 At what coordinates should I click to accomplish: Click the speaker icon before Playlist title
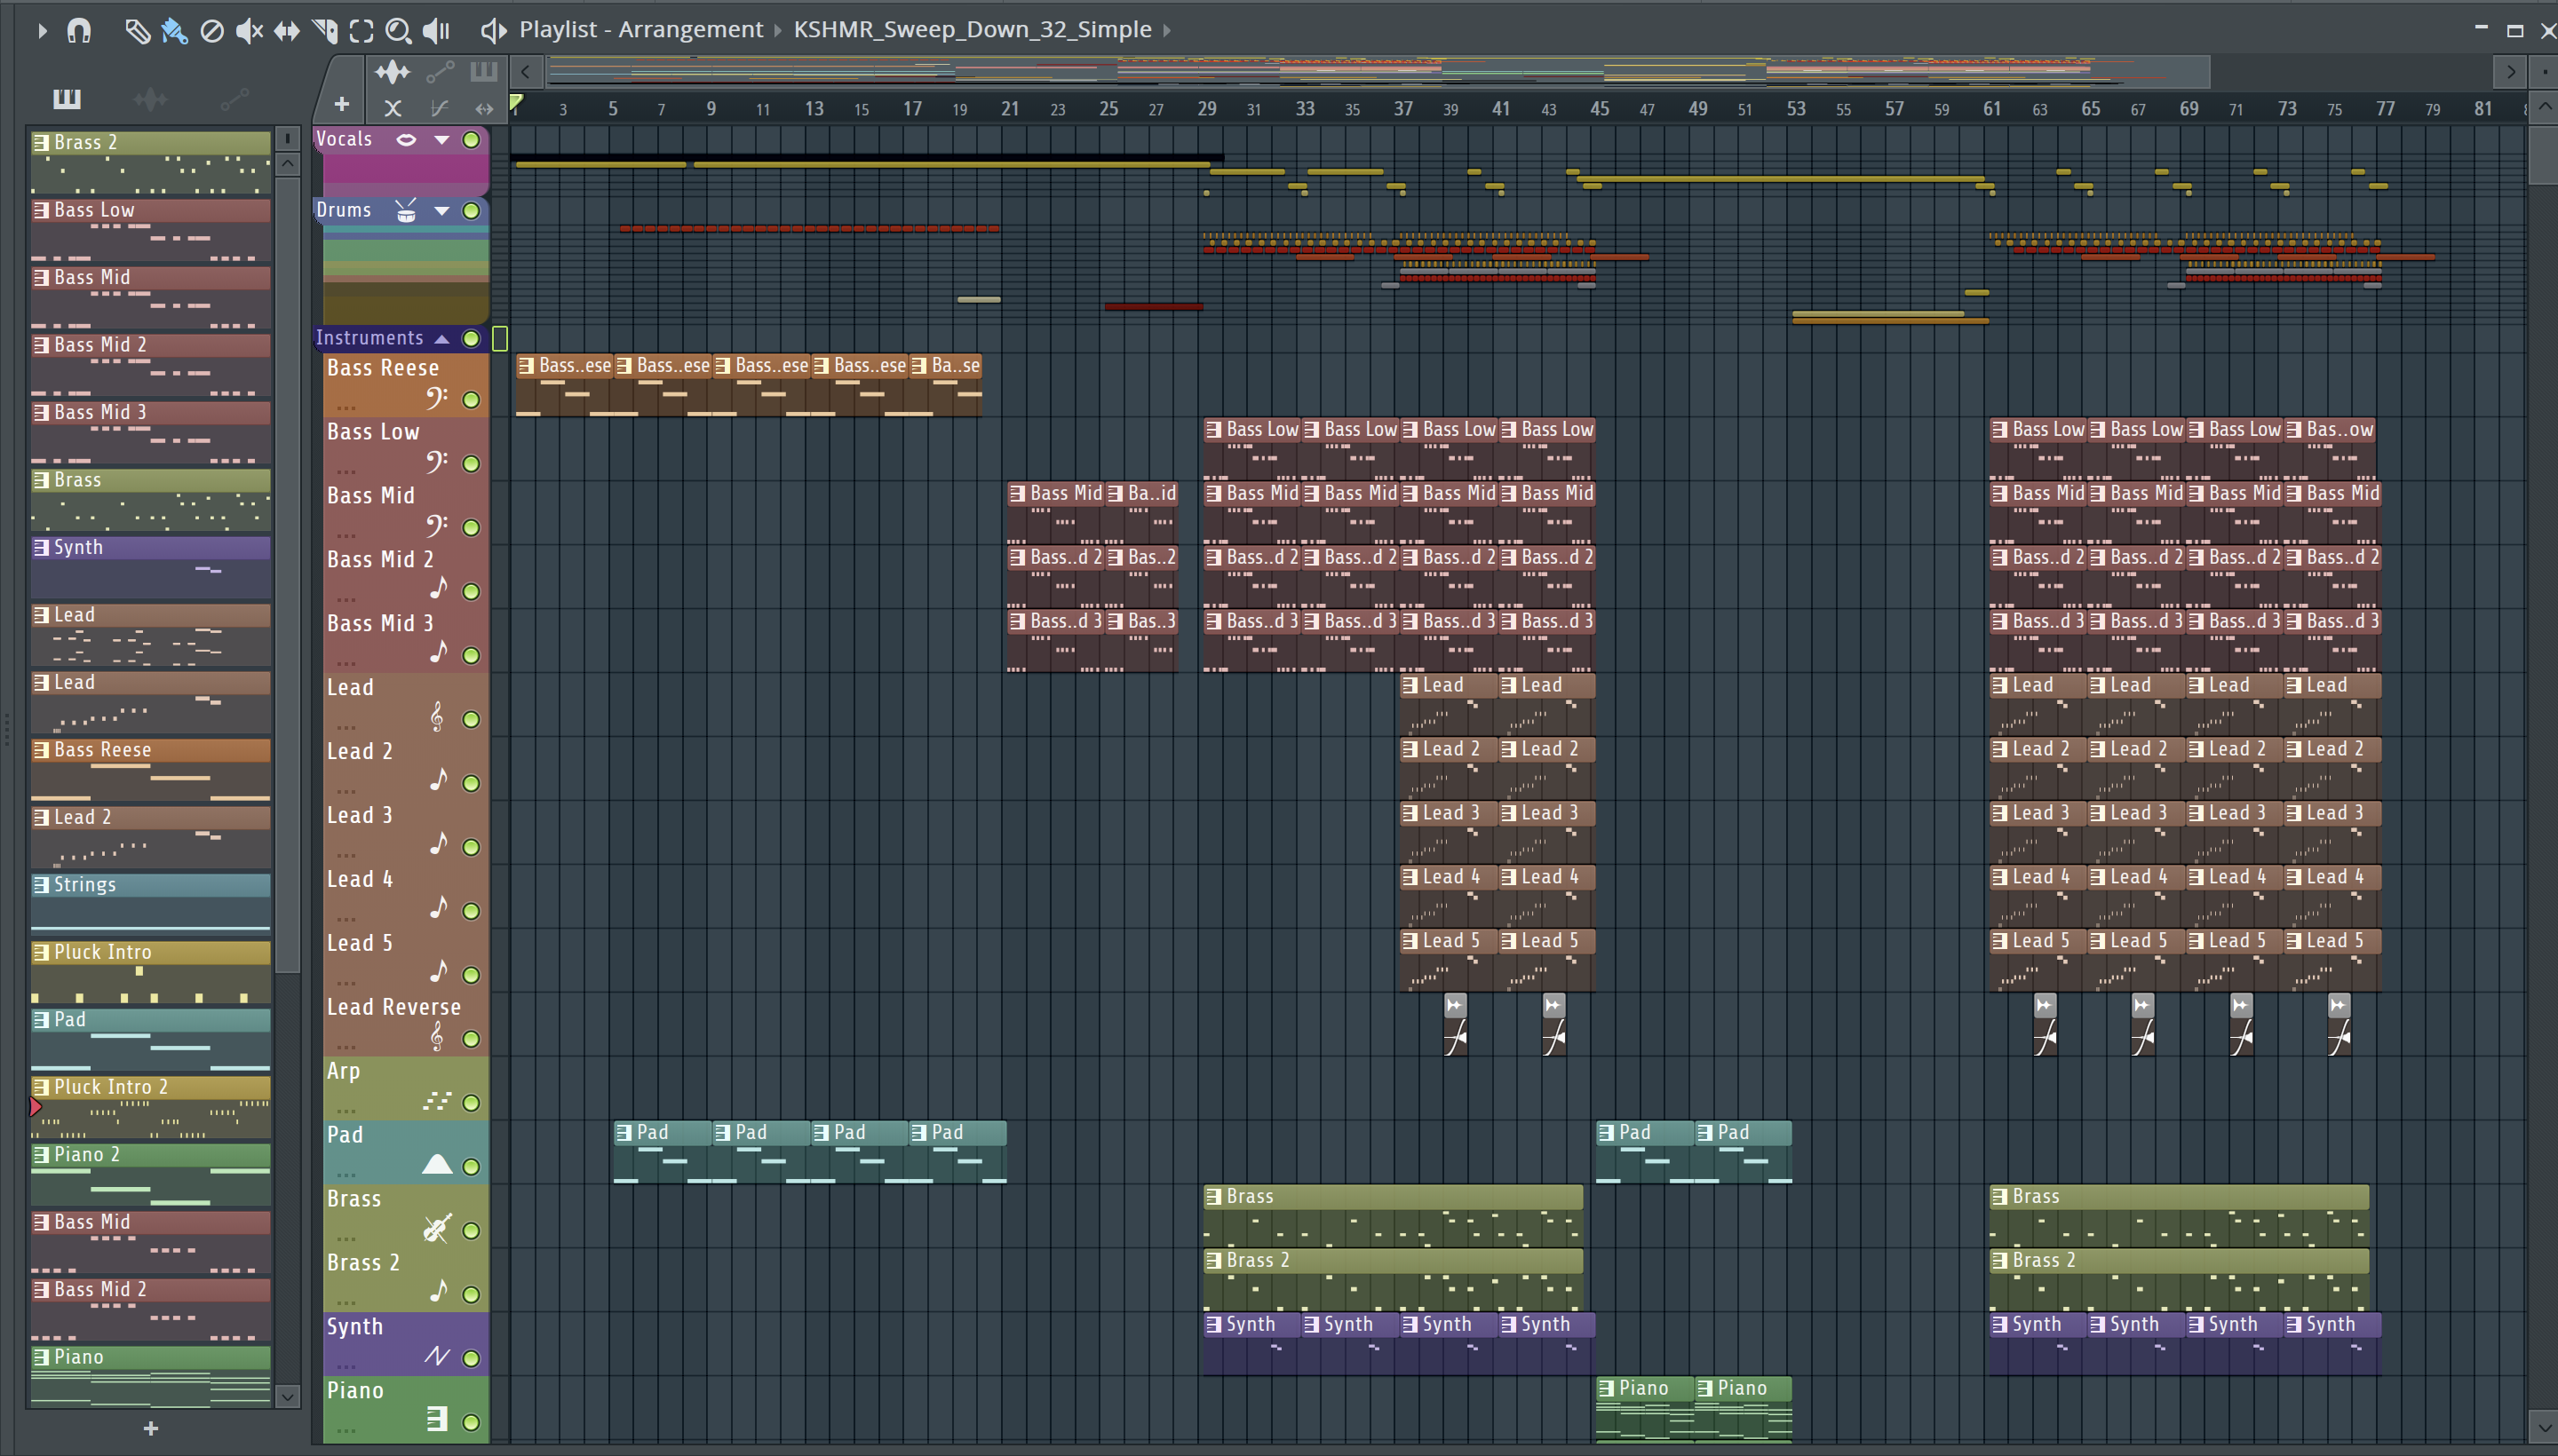(x=493, y=30)
